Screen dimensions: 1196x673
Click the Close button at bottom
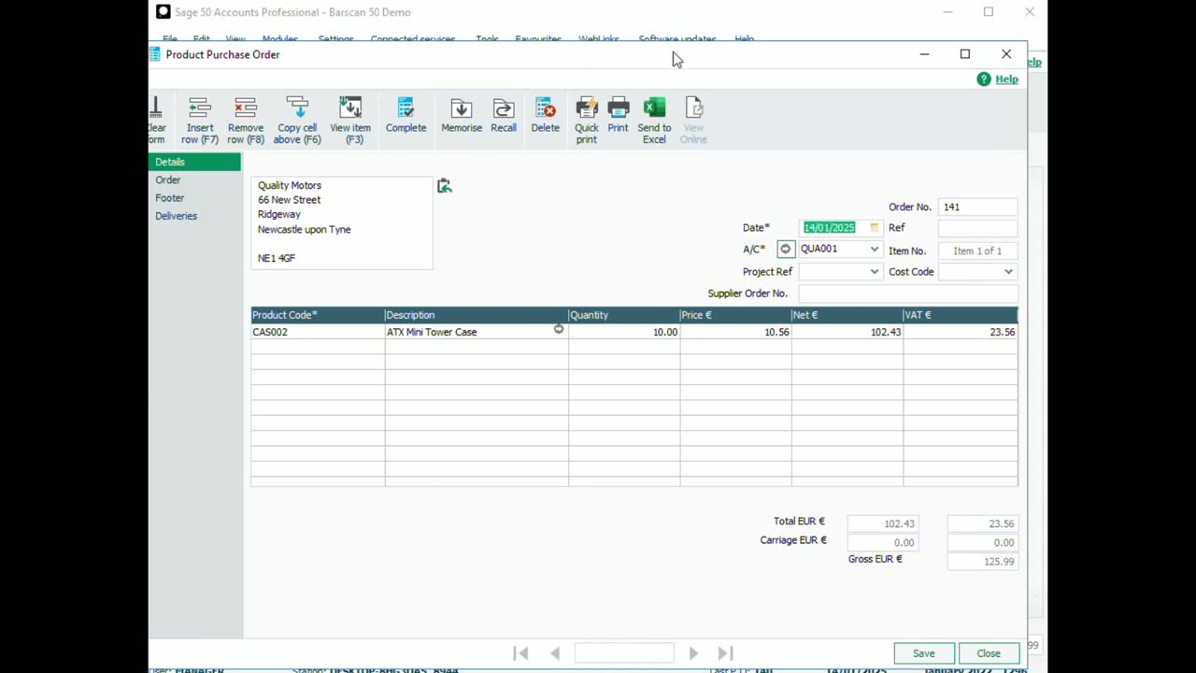coord(989,653)
